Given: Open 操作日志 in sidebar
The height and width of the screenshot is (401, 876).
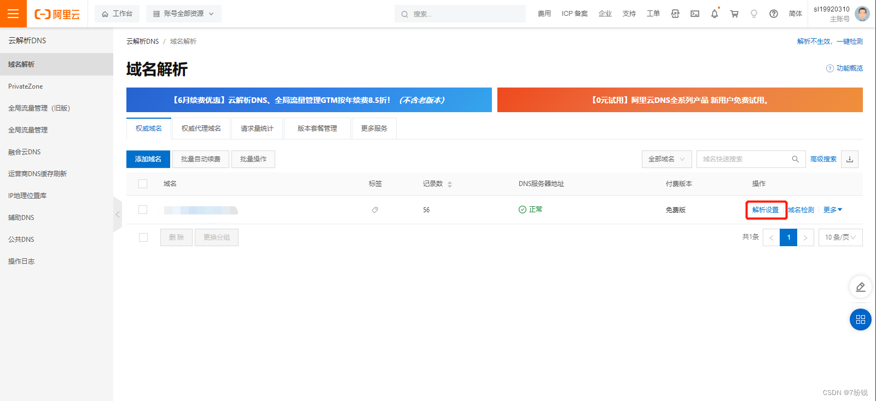Looking at the screenshot, I should pyautogui.click(x=56, y=261).
